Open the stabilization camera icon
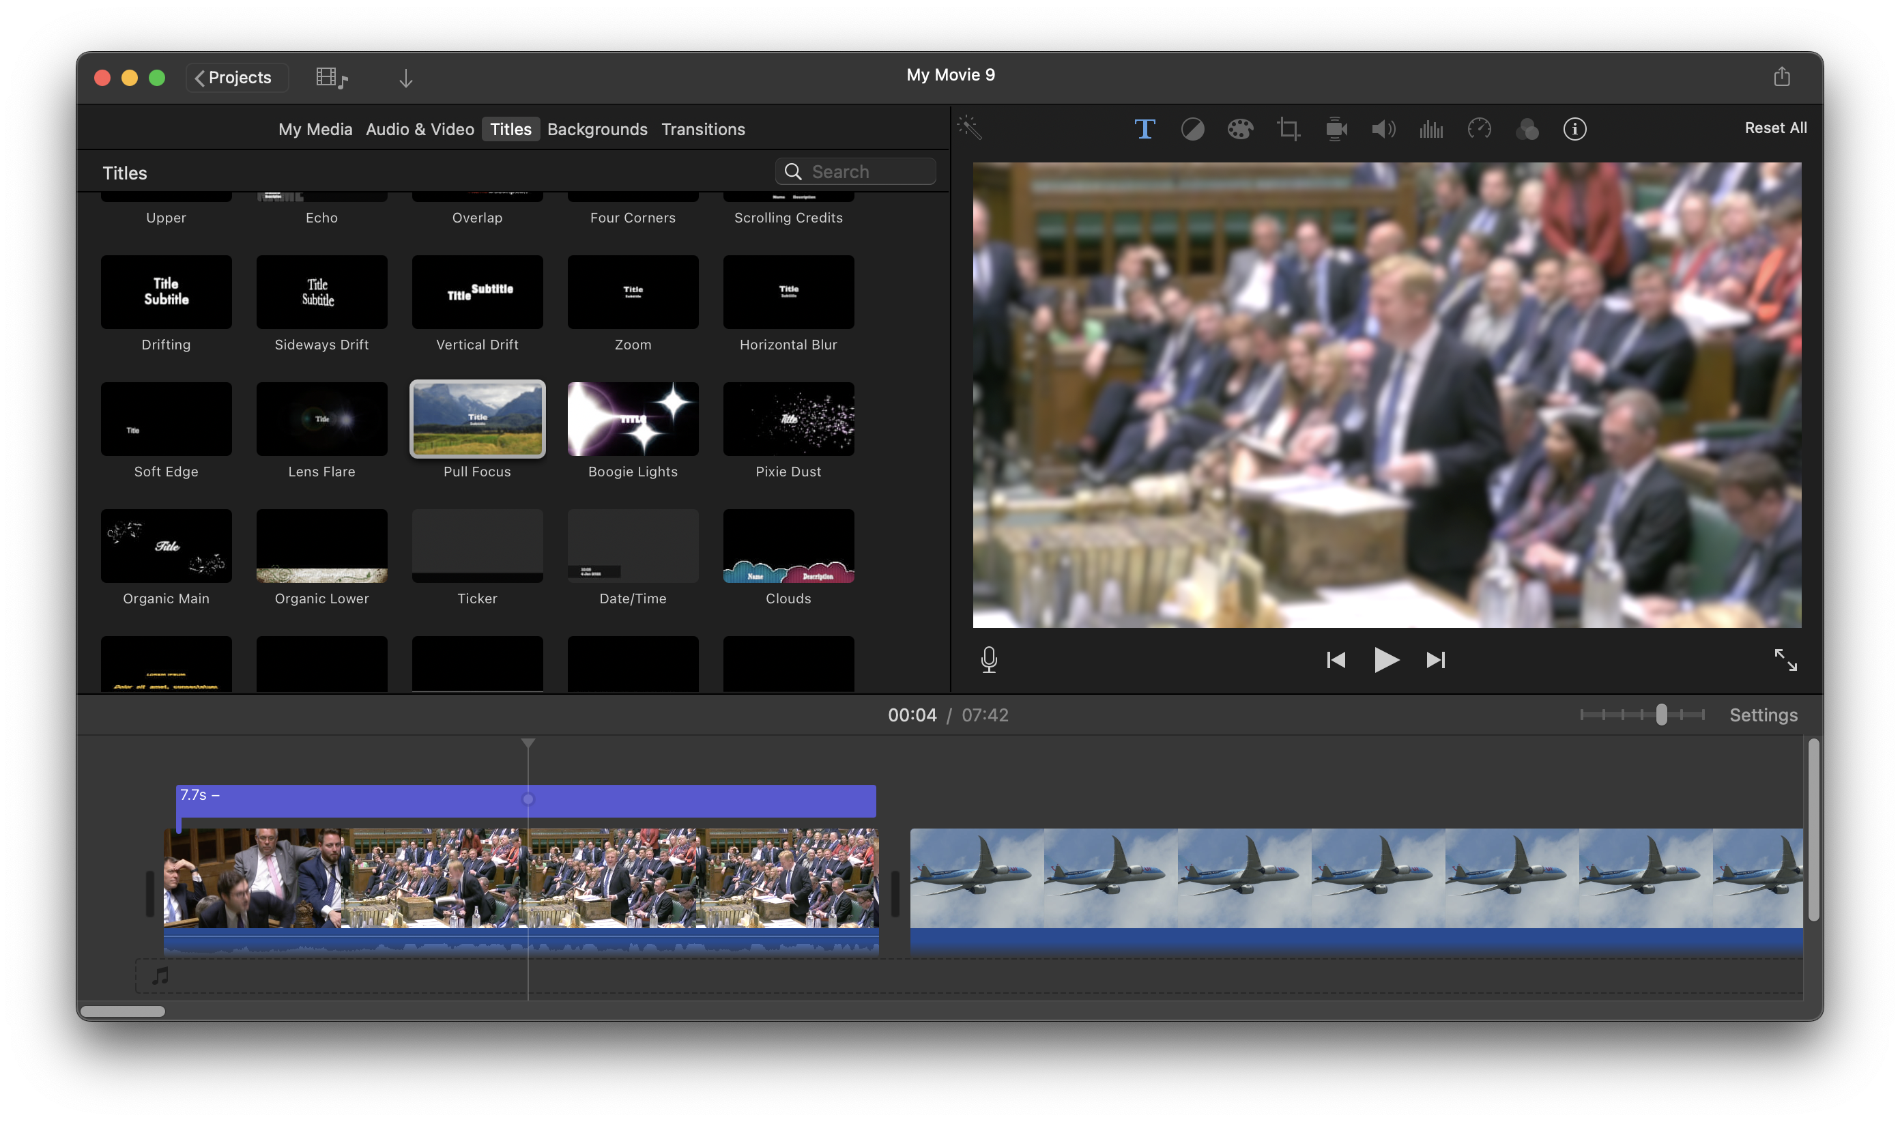Image resolution: width=1900 pixels, height=1122 pixels. click(1336, 129)
